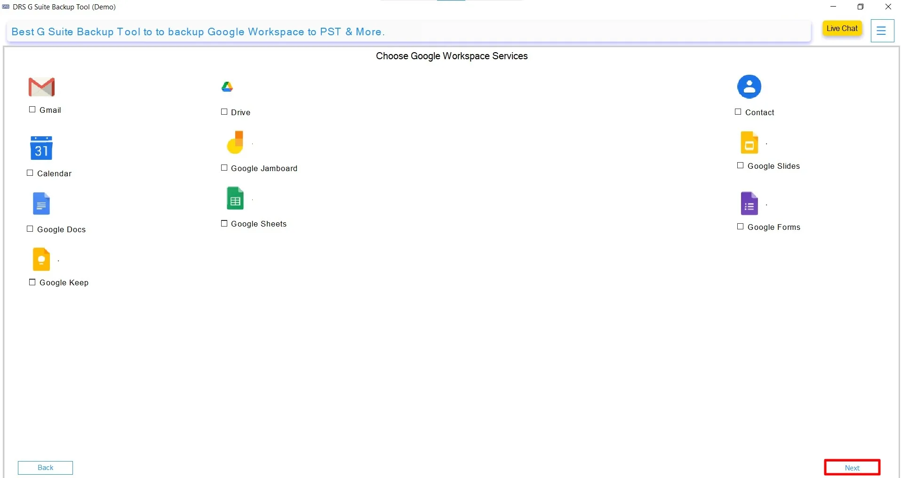
Task: Minimize the DRS G Suite Backup window
Action: [x=833, y=7]
